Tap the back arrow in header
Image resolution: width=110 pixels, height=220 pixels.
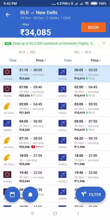pyautogui.click(x=8, y=15)
